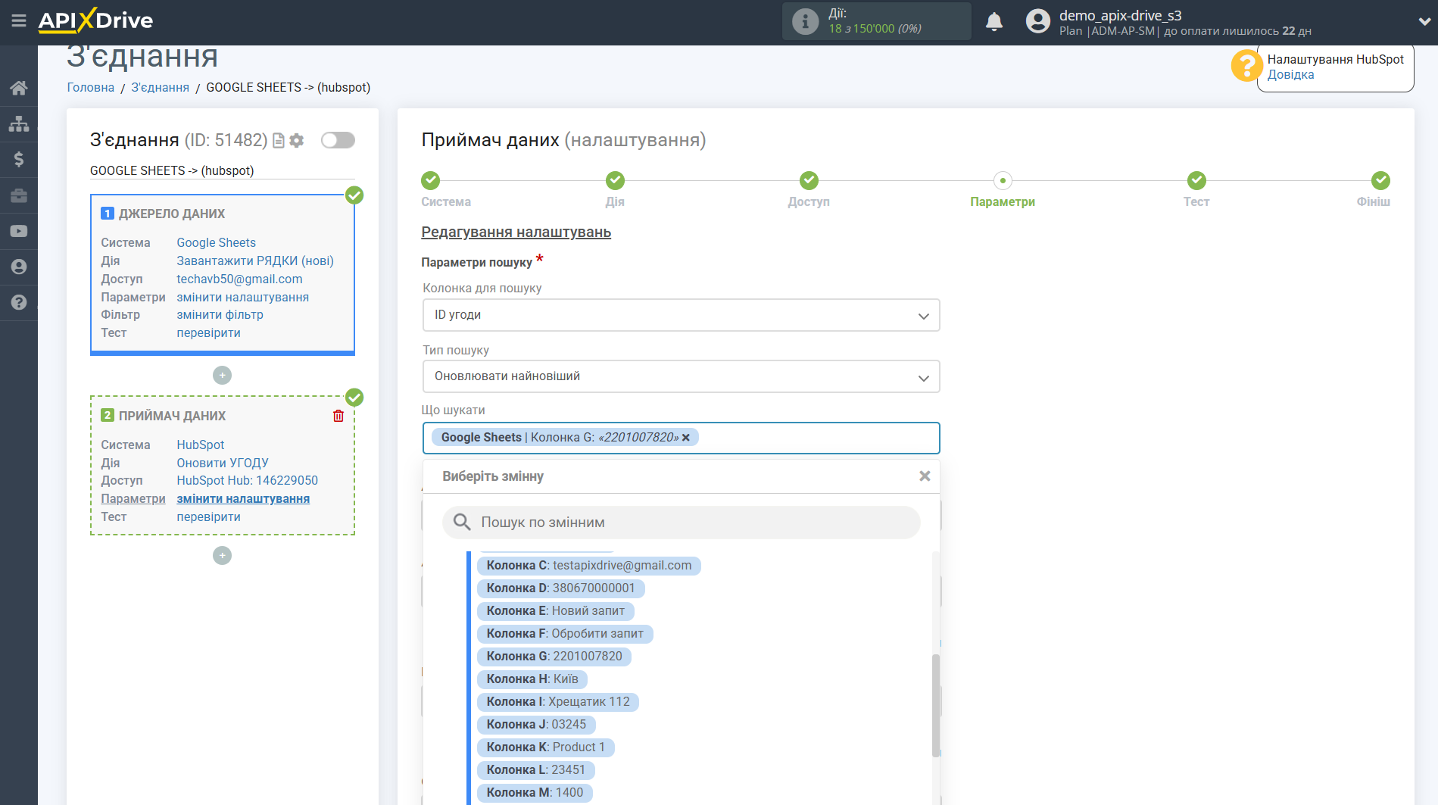Open connection settings gear icon

(x=297, y=141)
